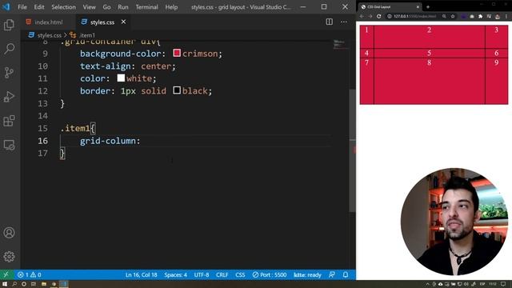
Task: Select the styles.css tab
Action: point(102,22)
